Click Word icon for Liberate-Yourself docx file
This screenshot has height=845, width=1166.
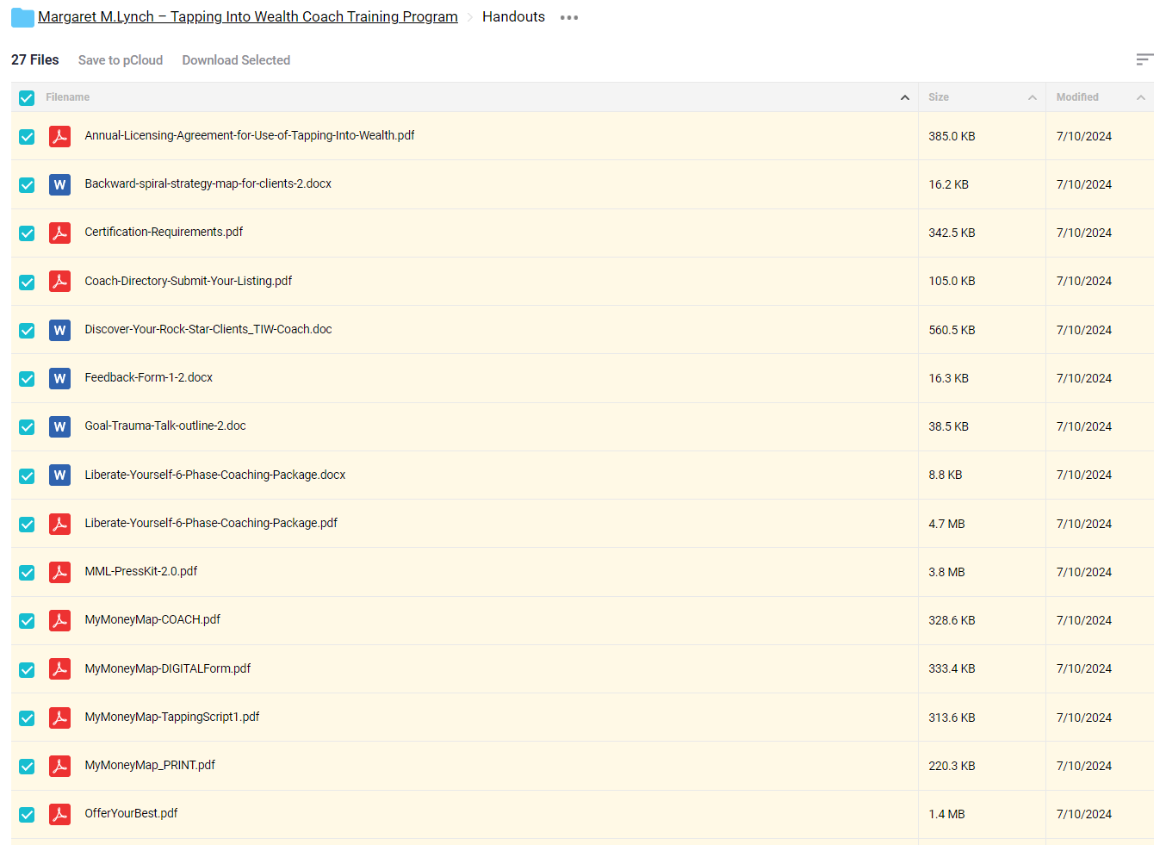(x=59, y=475)
